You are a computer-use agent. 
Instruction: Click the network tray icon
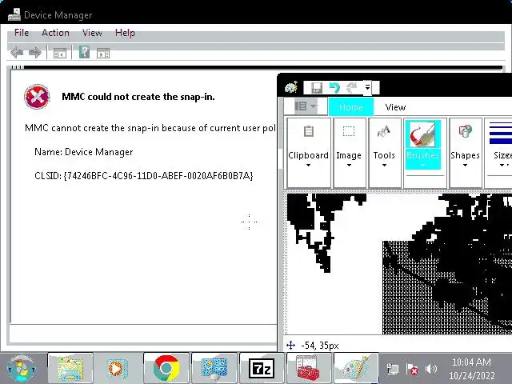click(393, 369)
